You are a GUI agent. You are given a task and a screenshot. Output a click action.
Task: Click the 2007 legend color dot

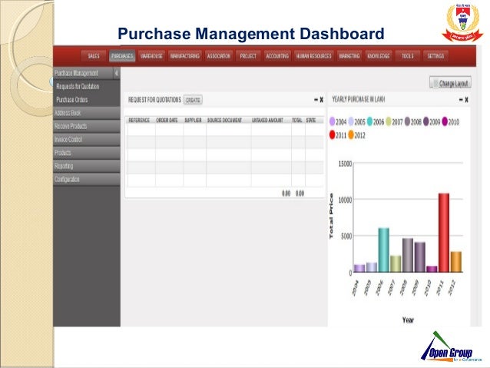click(389, 121)
